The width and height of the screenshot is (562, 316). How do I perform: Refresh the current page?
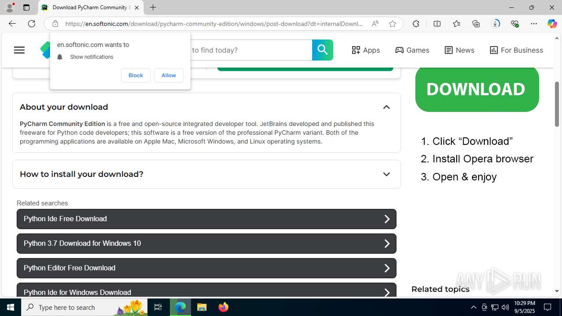(32, 24)
